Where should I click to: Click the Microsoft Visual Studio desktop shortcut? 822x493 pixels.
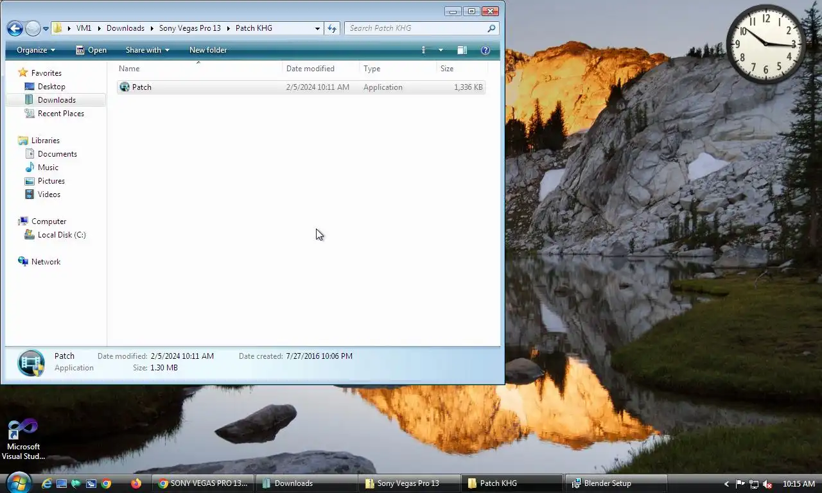click(x=23, y=440)
